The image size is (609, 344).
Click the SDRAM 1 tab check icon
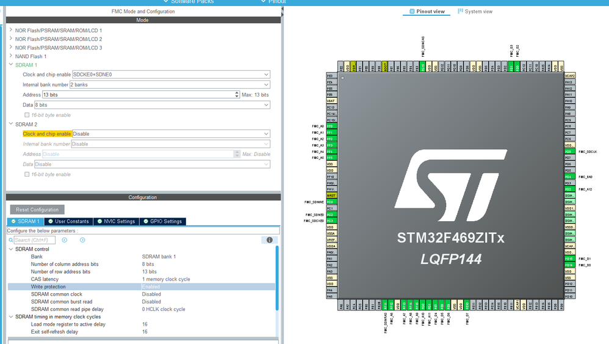13,221
